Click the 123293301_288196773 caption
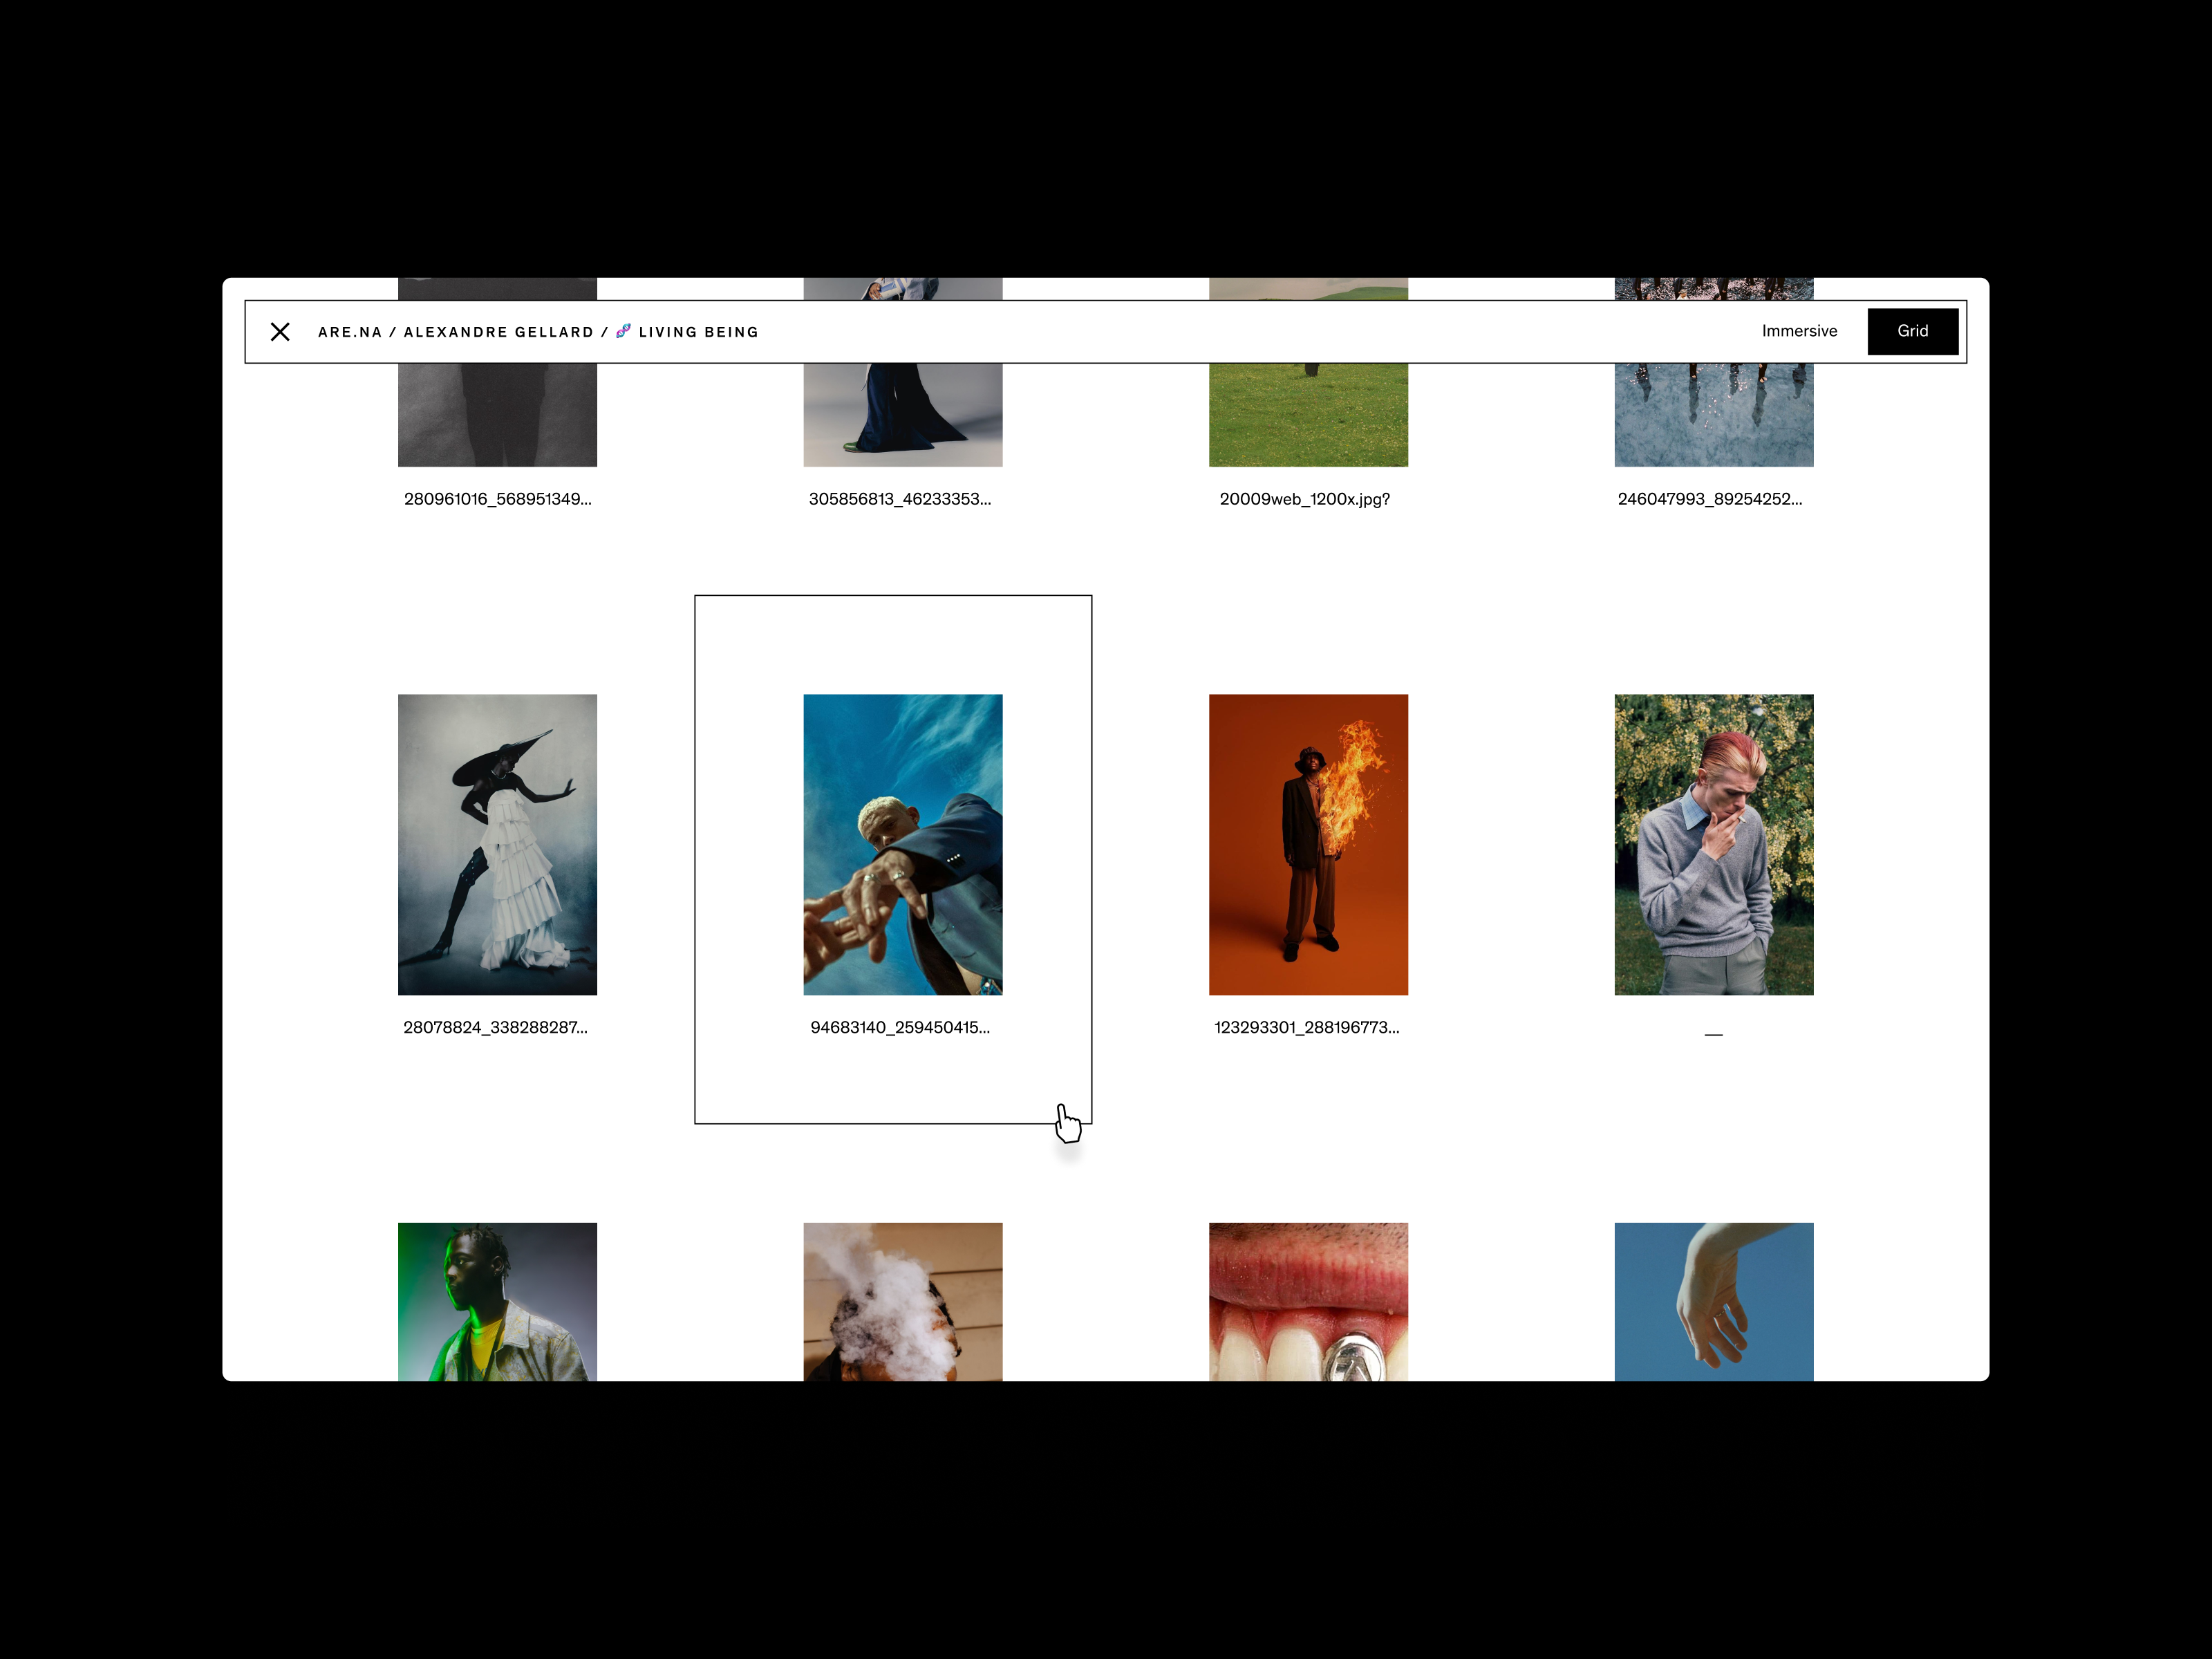Image resolution: width=2212 pixels, height=1659 pixels. point(1306,1027)
